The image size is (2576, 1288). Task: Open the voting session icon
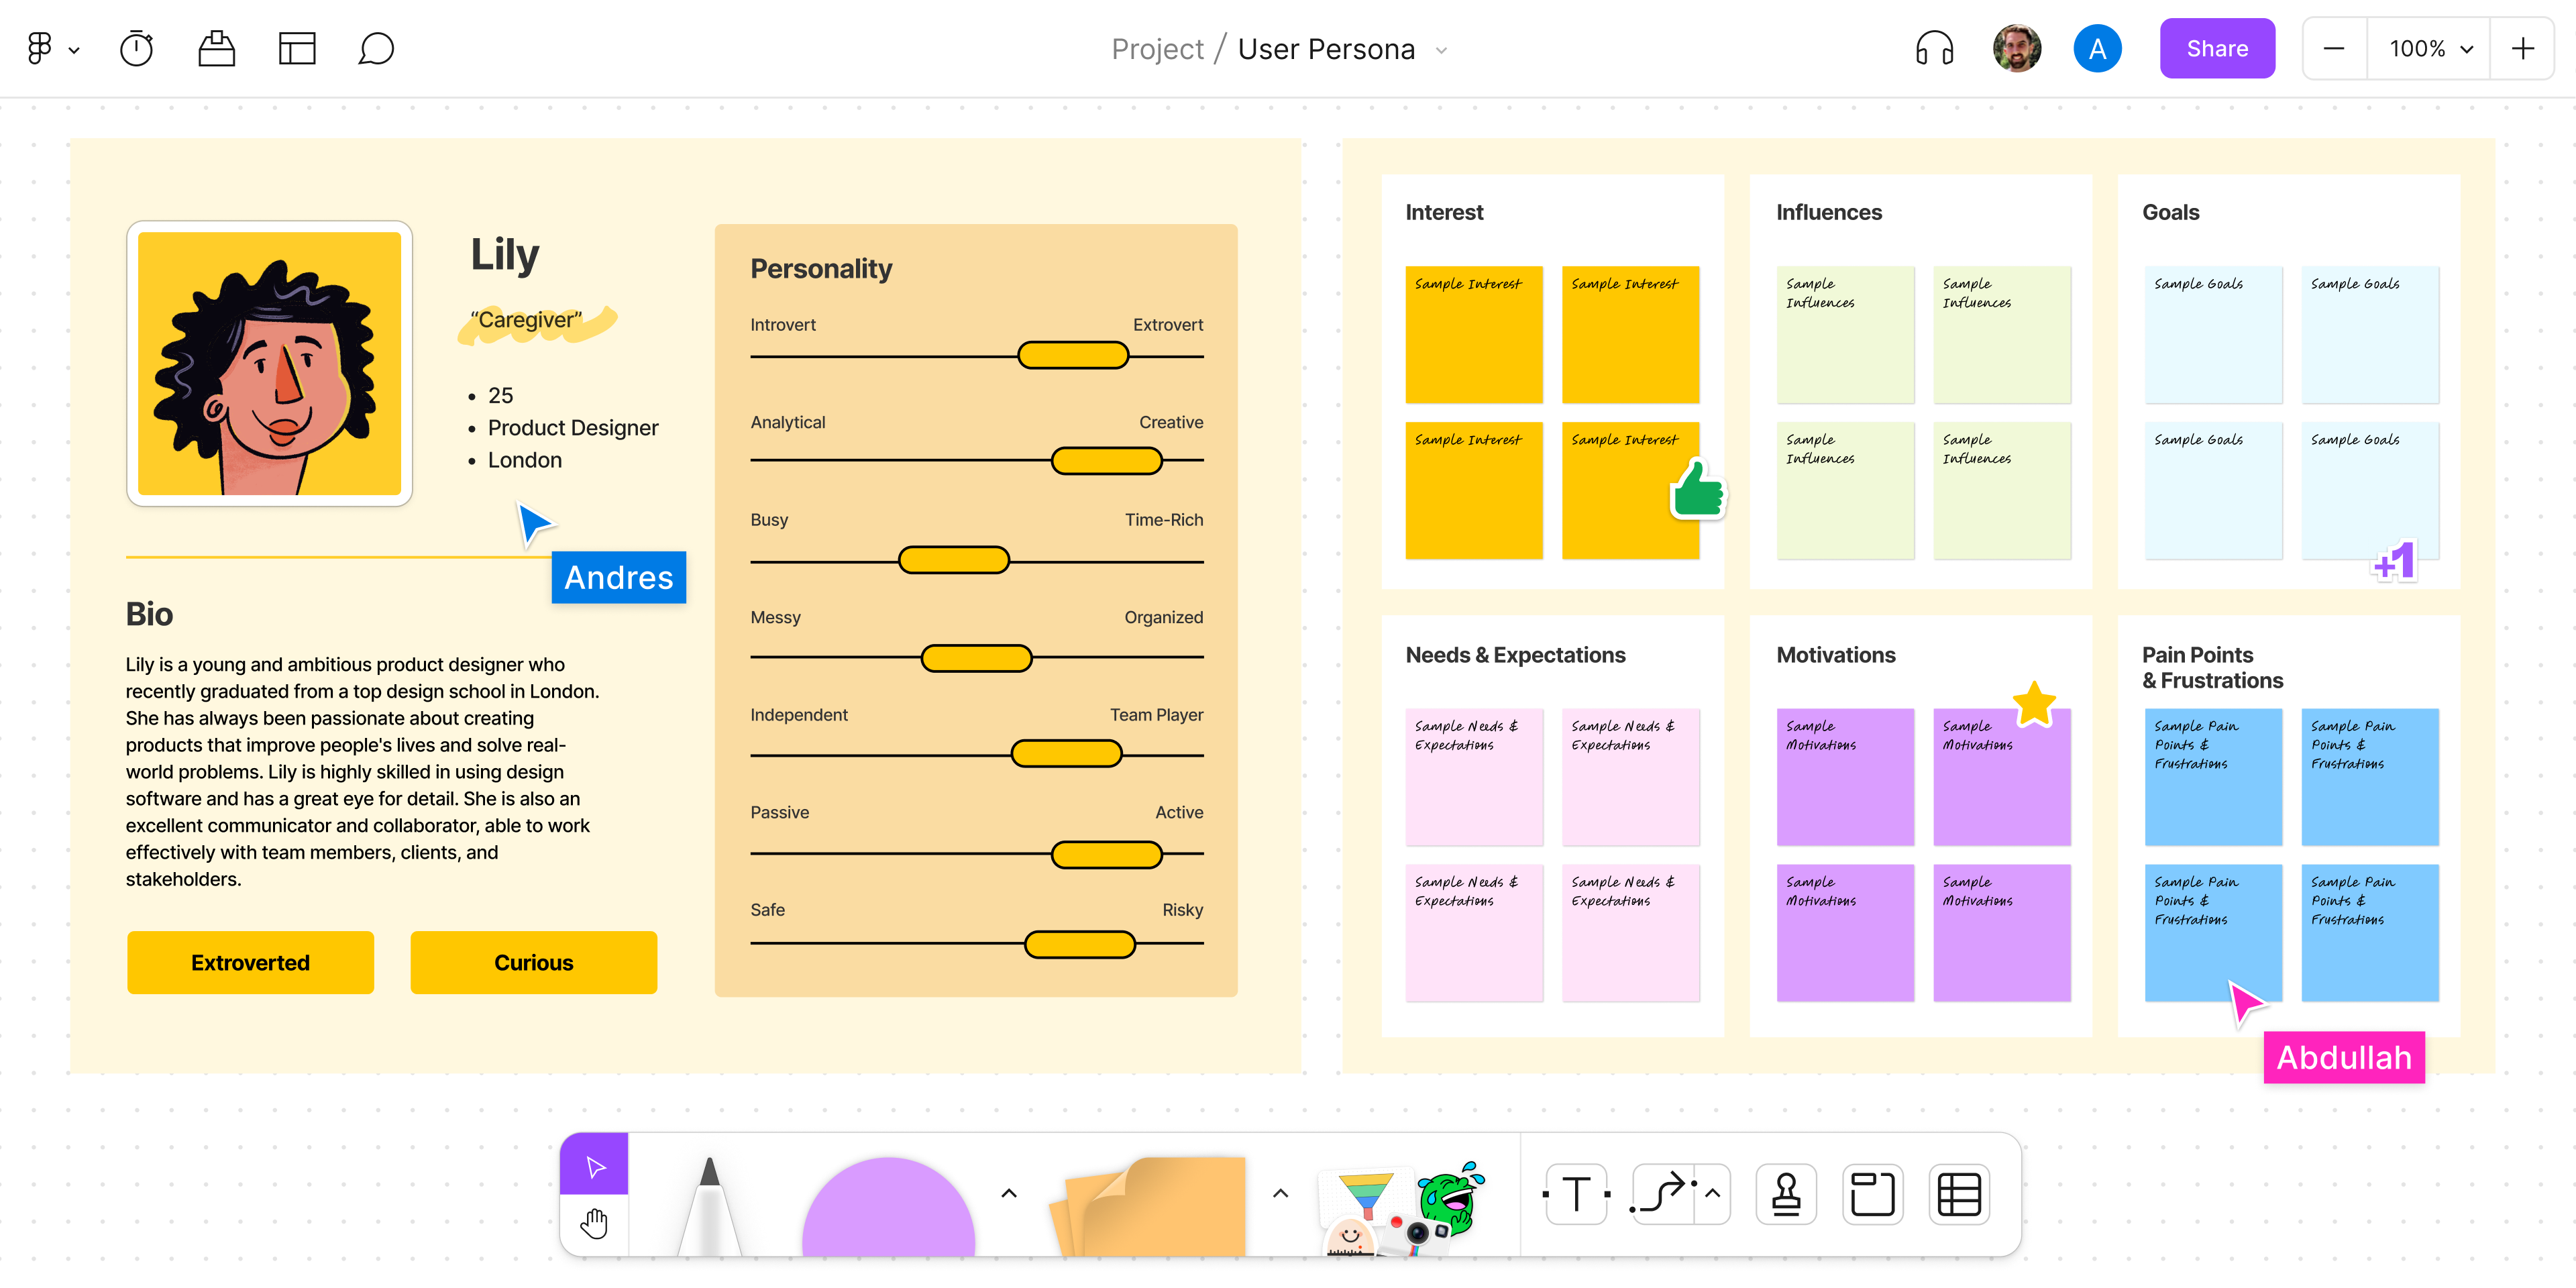pyautogui.click(x=216, y=48)
